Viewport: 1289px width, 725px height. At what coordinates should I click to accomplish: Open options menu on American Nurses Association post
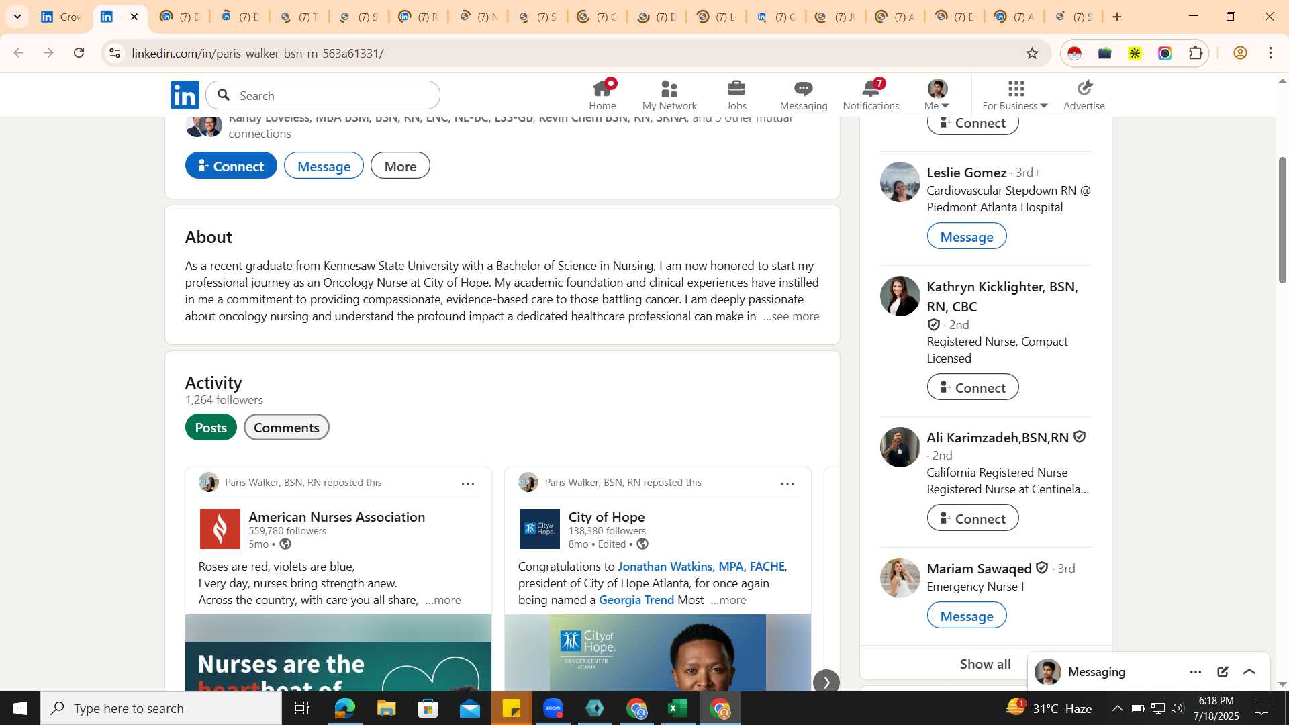[468, 483]
